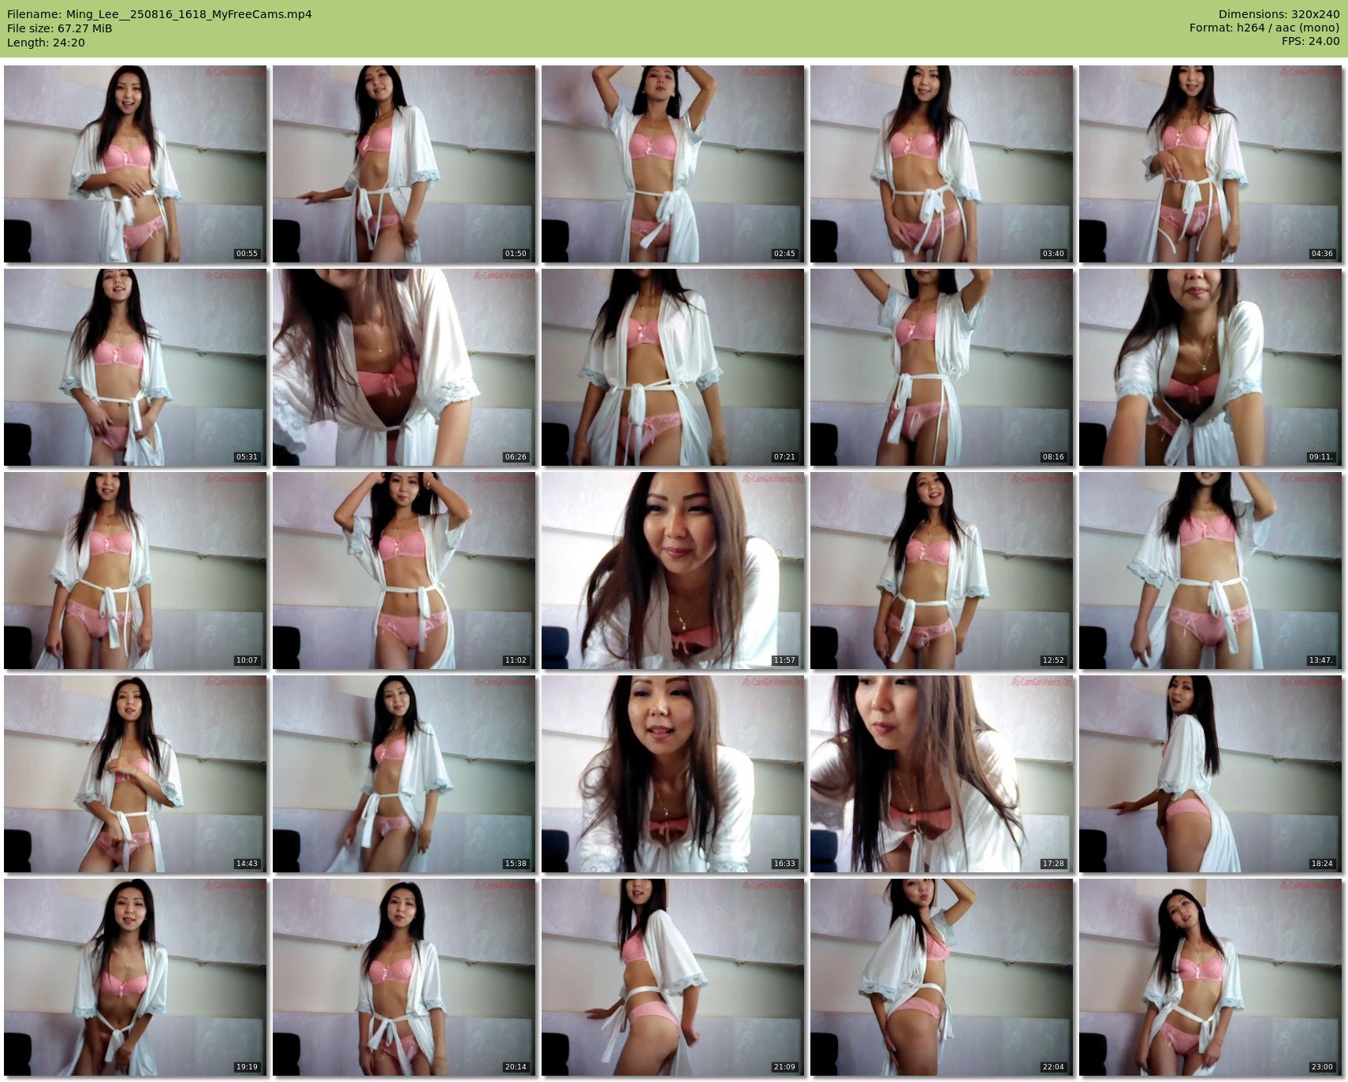Open the frame timestamped 12:52
Image resolution: width=1348 pixels, height=1082 pixels.
click(942, 571)
